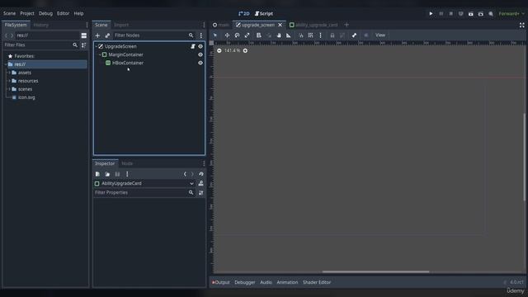Add a new scene tab

coord(346,25)
